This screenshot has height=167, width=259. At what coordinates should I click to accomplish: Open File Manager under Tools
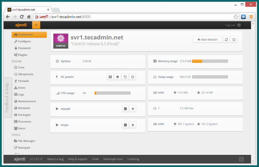tap(26, 141)
